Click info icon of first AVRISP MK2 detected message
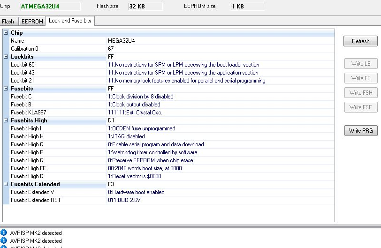 (4, 233)
